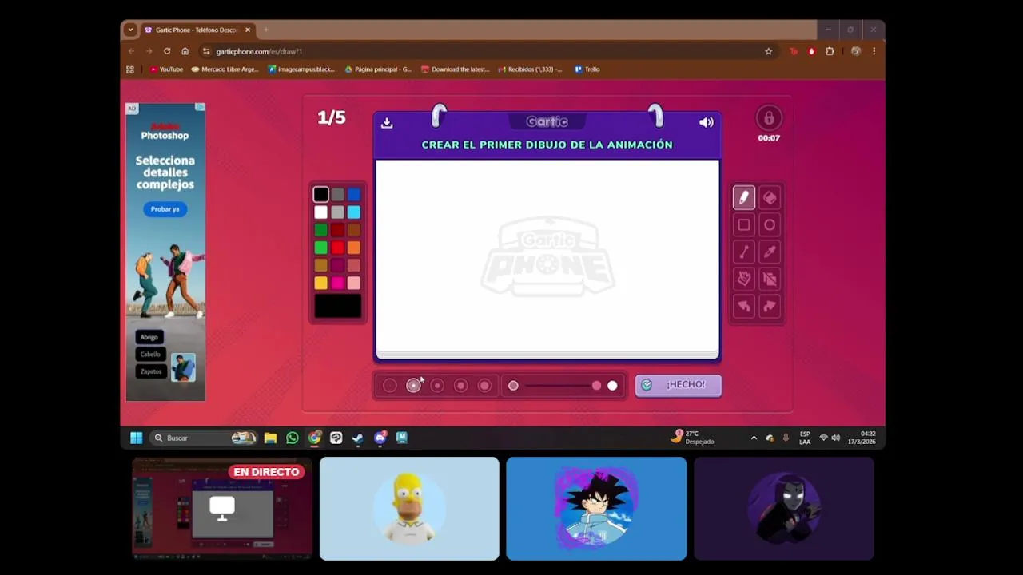The height and width of the screenshot is (575, 1023).
Task: Pick the bright red color swatch
Action: (337, 248)
